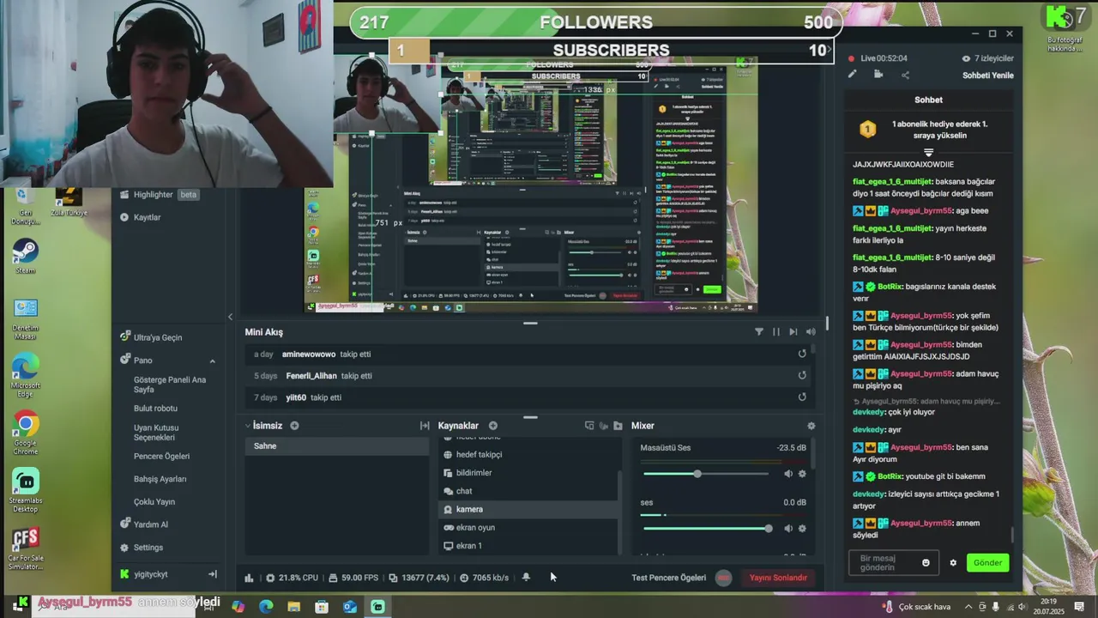Click Test Pencere Ögeleri

click(669, 578)
